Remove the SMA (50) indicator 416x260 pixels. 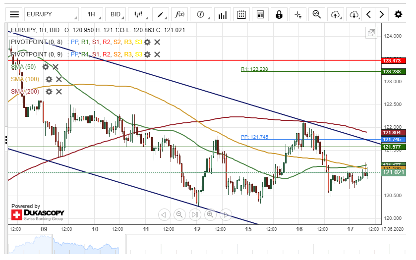click(x=56, y=67)
